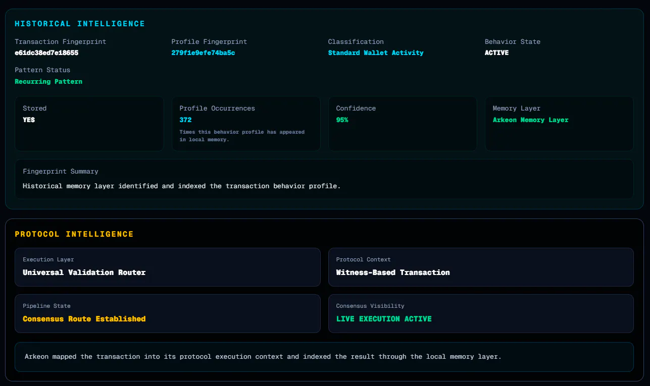The height and width of the screenshot is (386, 650).
Task: Click the Consensus Route Established value
Action: (84, 319)
